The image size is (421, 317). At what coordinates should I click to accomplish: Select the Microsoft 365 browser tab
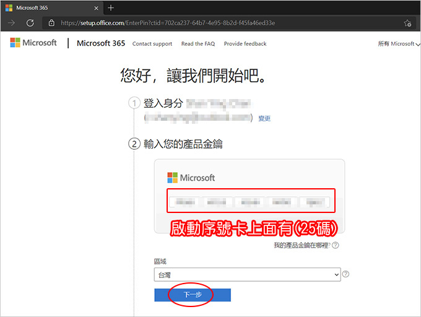click(x=53, y=8)
